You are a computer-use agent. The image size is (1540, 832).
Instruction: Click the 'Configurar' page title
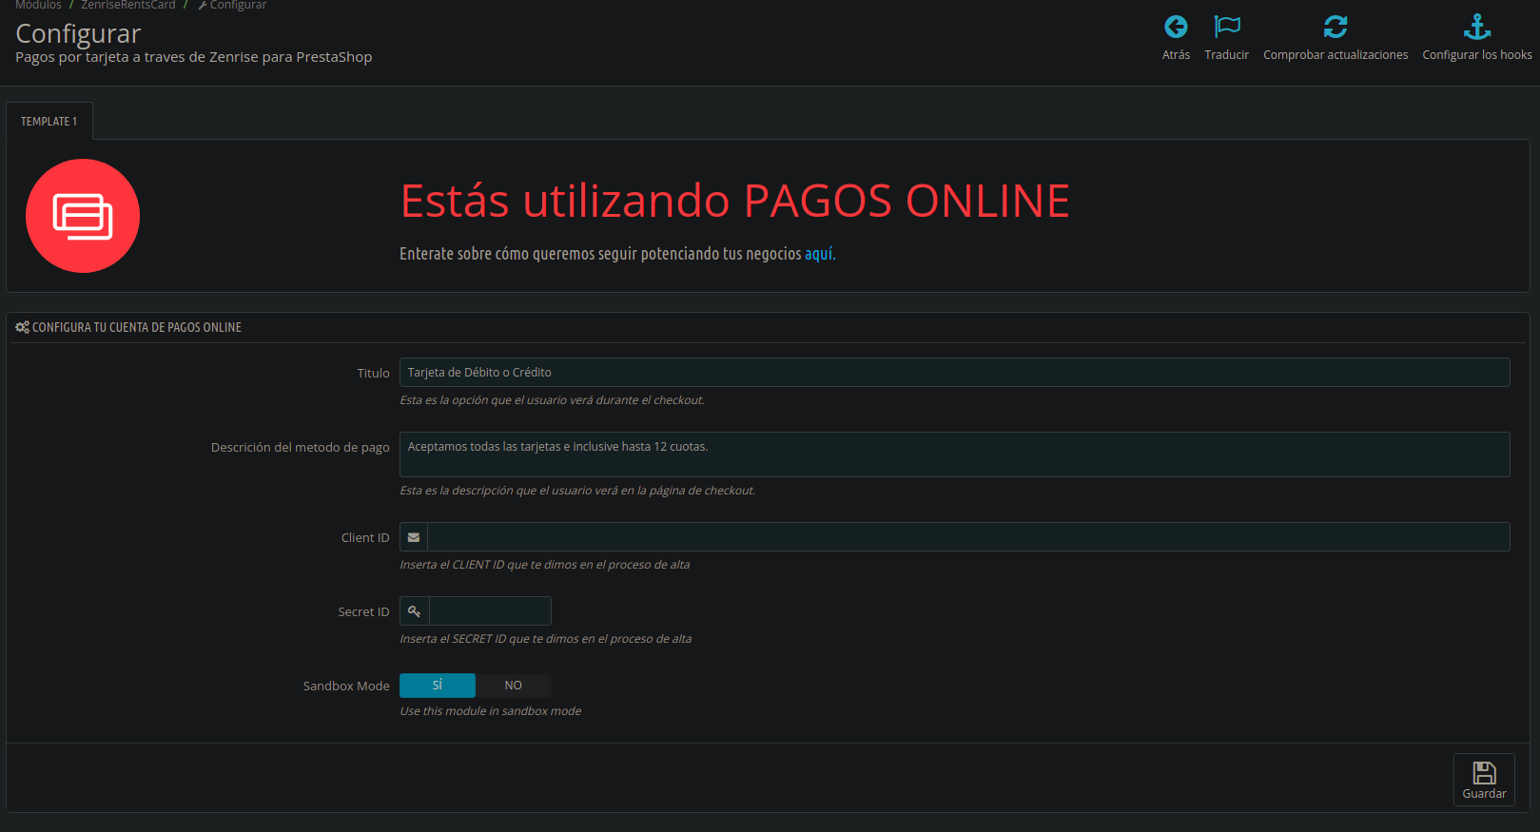point(78,34)
